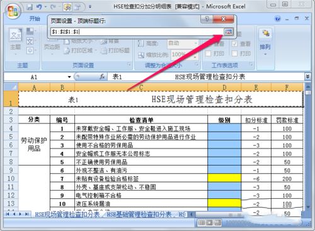Switch to the HSE现场管理检查扣分表 sheet tab
315x231 pixels.
coord(67,215)
